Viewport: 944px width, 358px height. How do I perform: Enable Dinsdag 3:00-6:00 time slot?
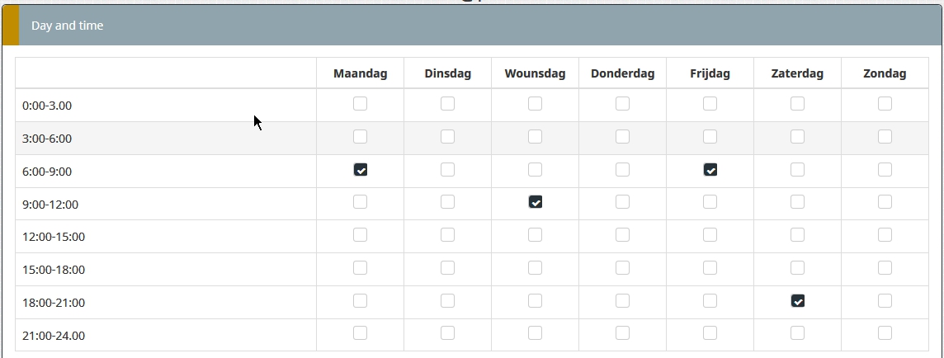[448, 137]
